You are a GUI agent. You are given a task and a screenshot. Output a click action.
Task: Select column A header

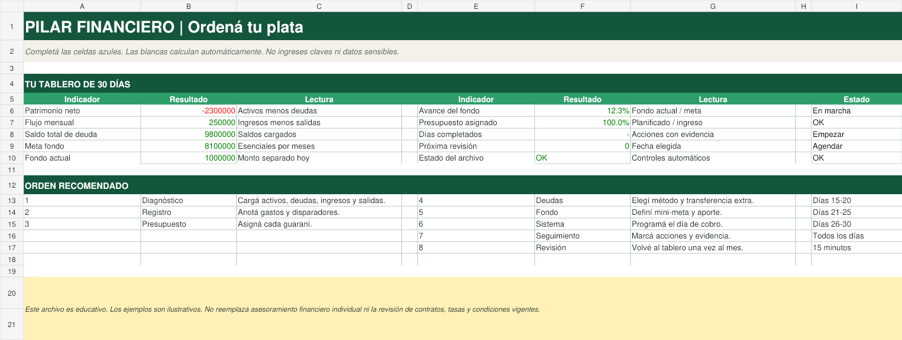82,6
